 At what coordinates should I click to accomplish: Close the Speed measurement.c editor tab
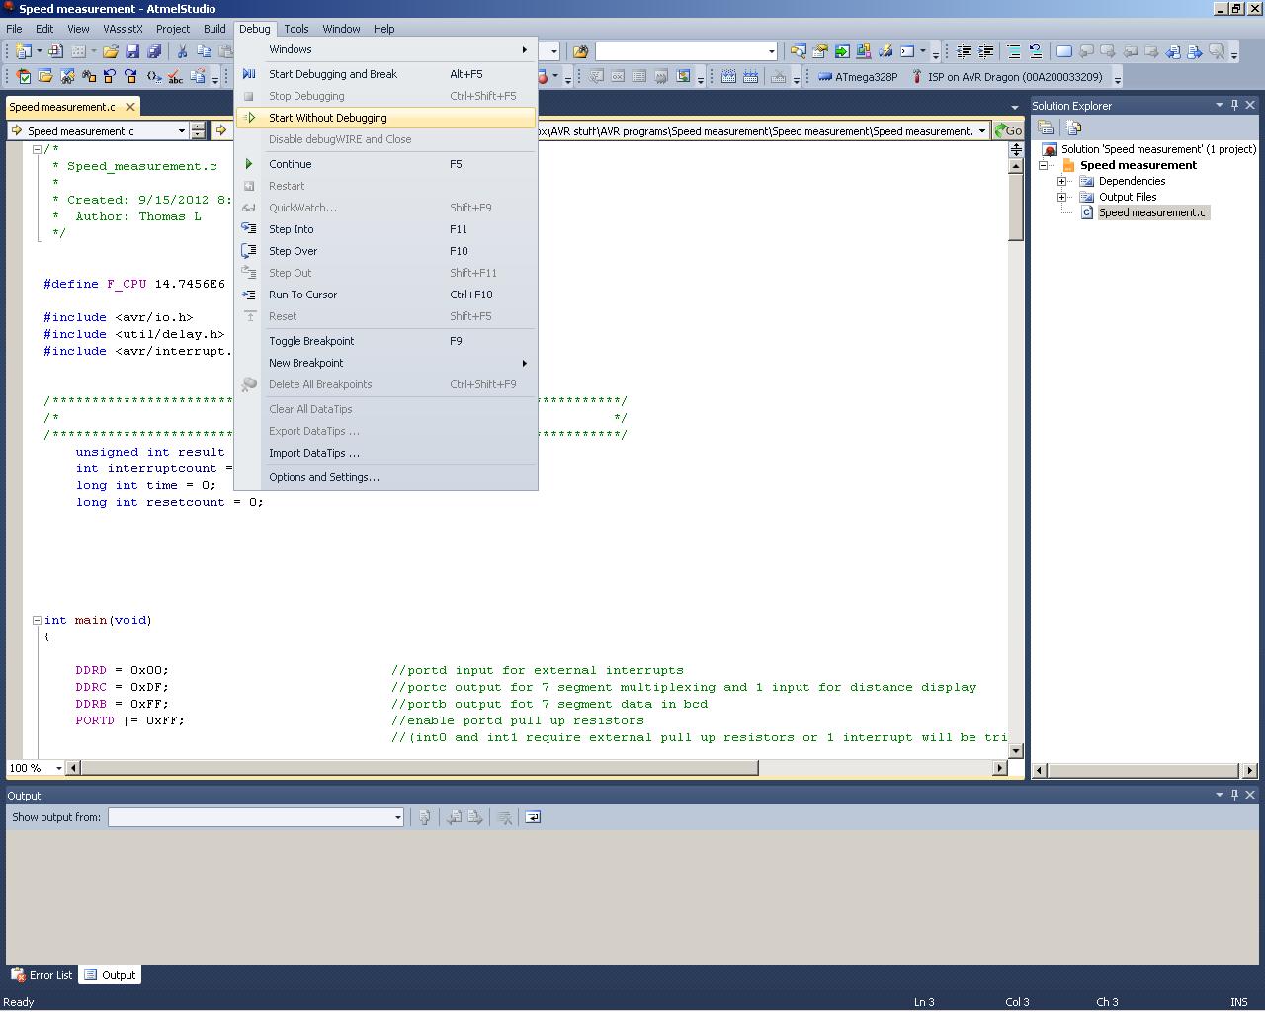129,107
